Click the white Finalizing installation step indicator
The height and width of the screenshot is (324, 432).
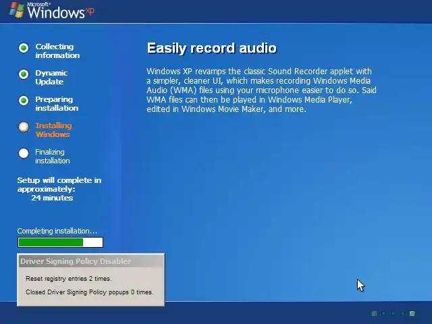coord(24,153)
